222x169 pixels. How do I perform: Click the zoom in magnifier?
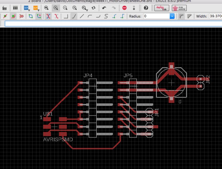tap(56, 8)
